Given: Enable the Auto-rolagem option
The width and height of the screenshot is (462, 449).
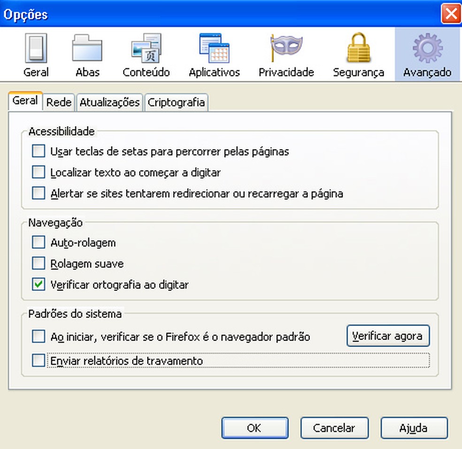Looking at the screenshot, I should tap(38, 242).
